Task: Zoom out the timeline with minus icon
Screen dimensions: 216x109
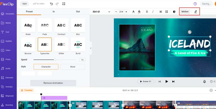Action: click(211, 90)
